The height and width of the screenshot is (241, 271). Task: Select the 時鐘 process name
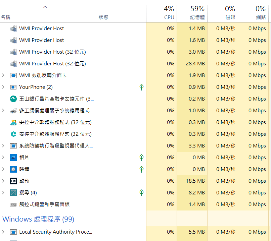coord(24,169)
